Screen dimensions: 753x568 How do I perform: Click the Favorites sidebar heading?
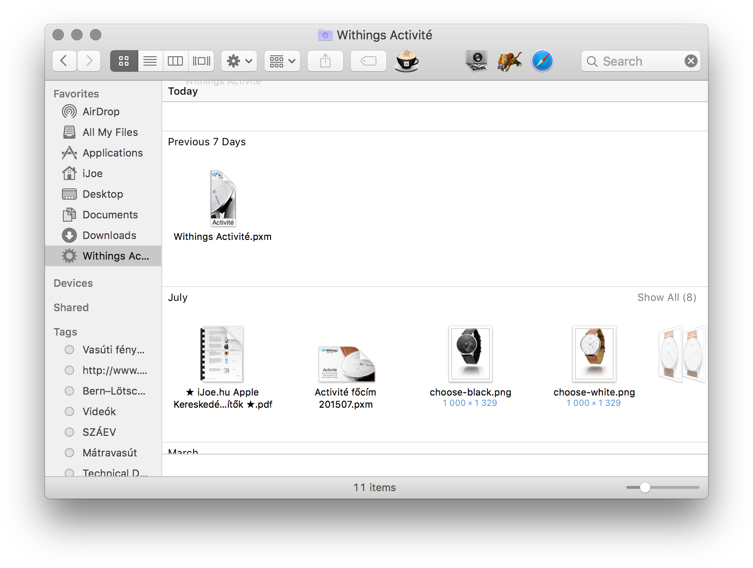coord(76,94)
